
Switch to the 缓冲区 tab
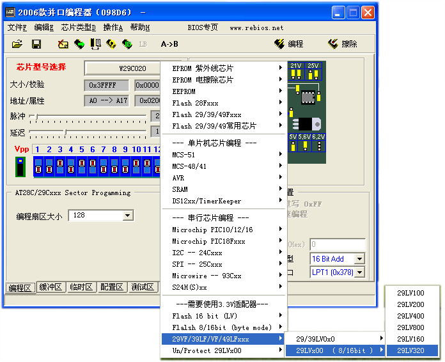[x=51, y=287]
